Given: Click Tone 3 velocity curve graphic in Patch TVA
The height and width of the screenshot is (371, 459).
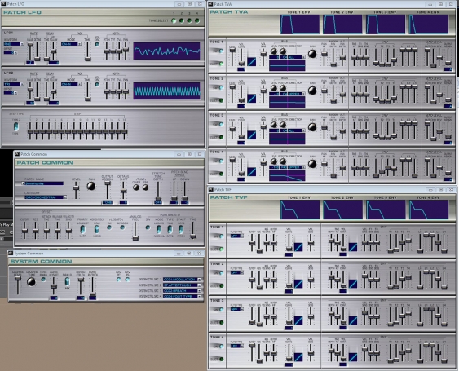Looking at the screenshot, I should pyautogui.click(x=251, y=135).
